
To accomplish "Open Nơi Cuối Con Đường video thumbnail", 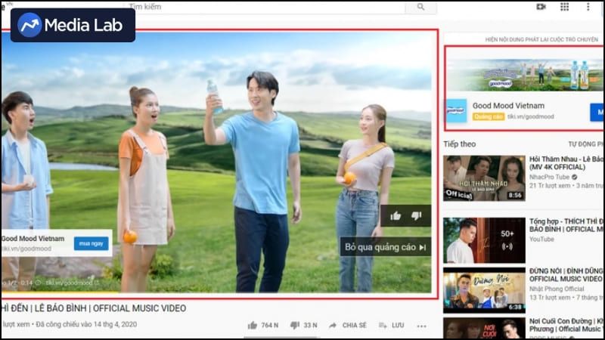I will [484, 328].
